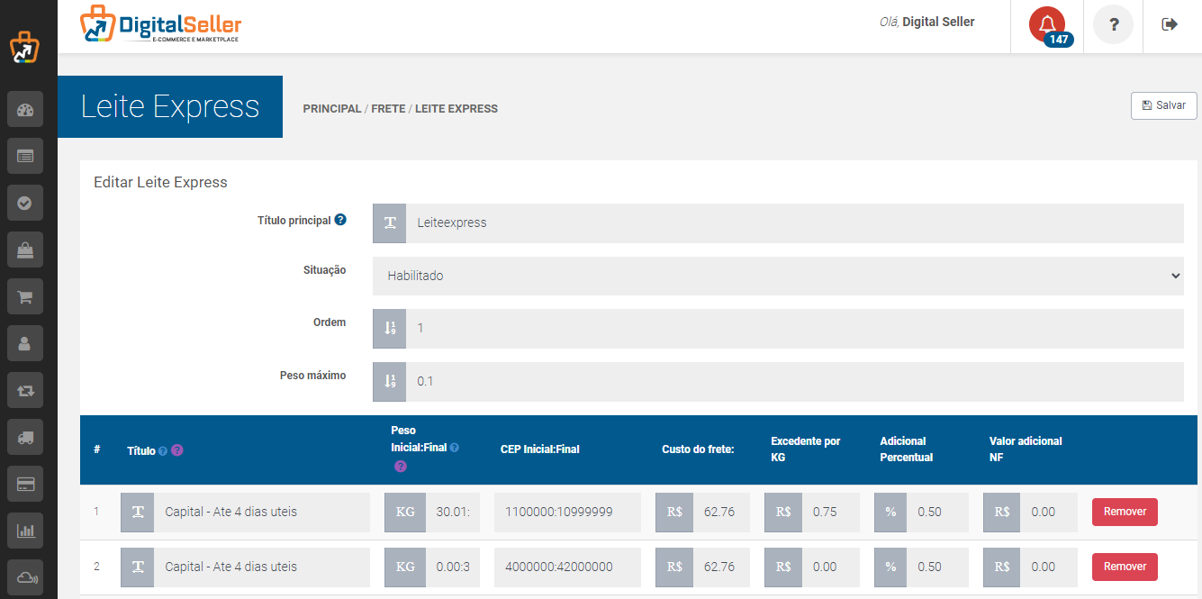Open the list/catalog icon in sidebar
This screenshot has height=599, width=1202.
25,157
